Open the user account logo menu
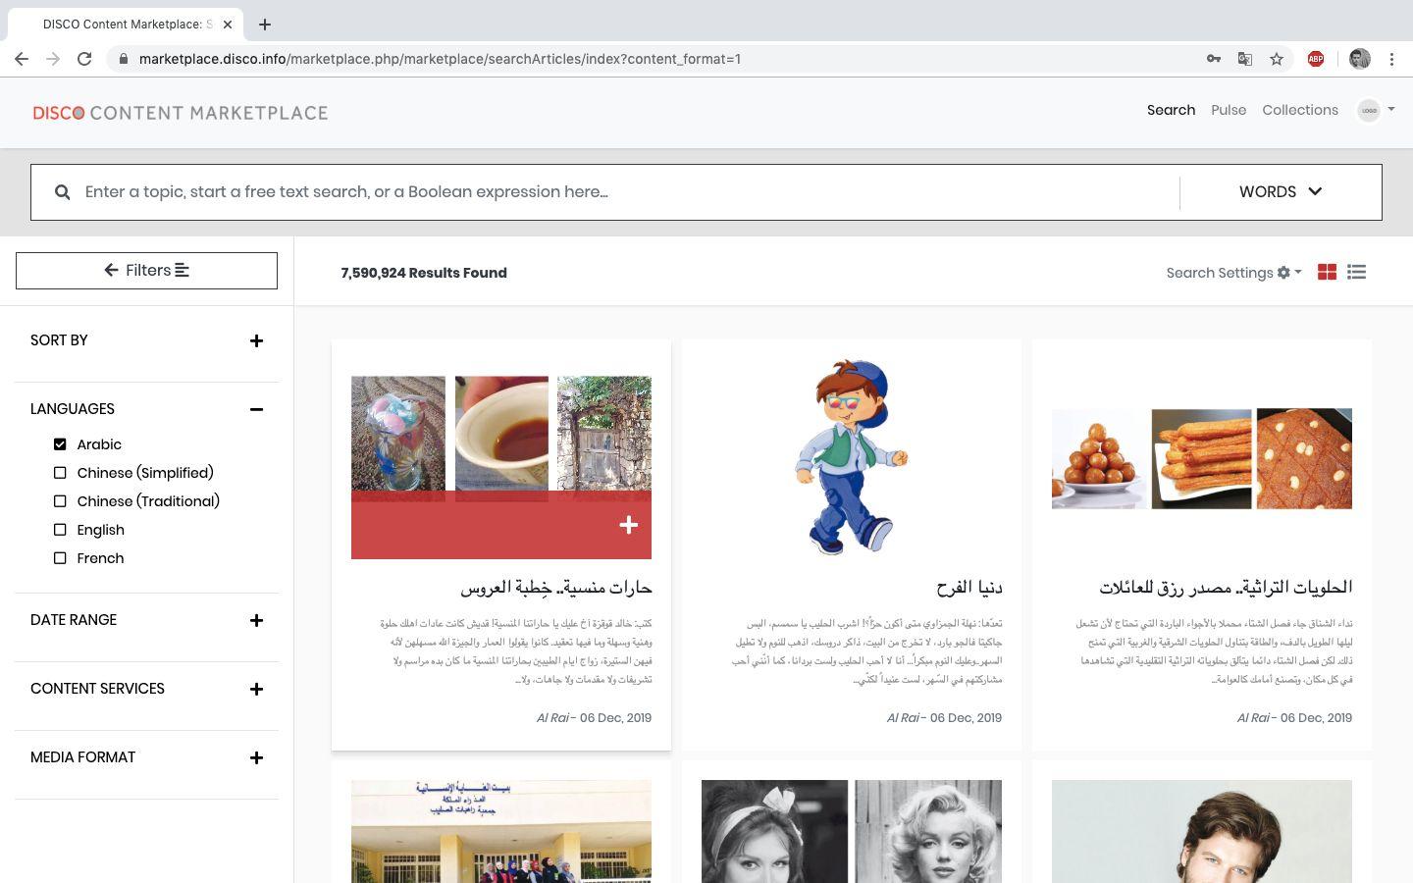This screenshot has height=883, width=1413. [1375, 110]
